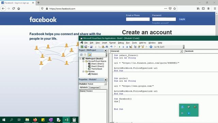Open the Debug menu
Viewport: 218px width, 123px height.
[x=121, y=43]
